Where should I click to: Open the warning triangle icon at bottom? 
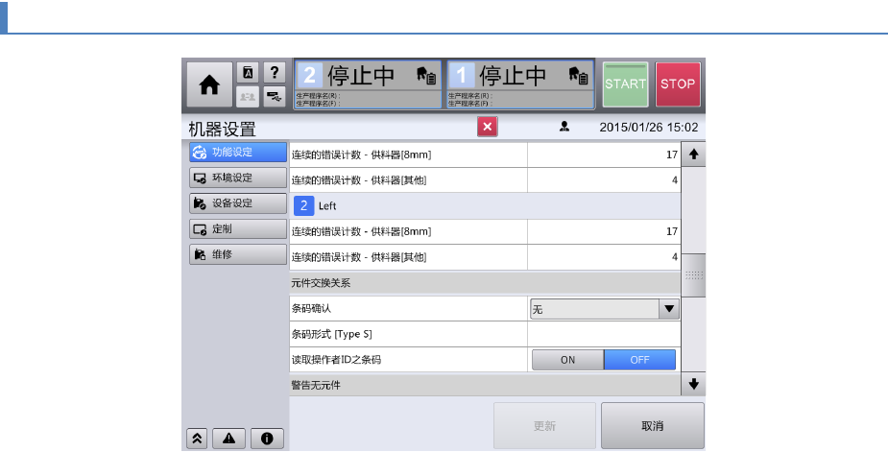[228, 439]
